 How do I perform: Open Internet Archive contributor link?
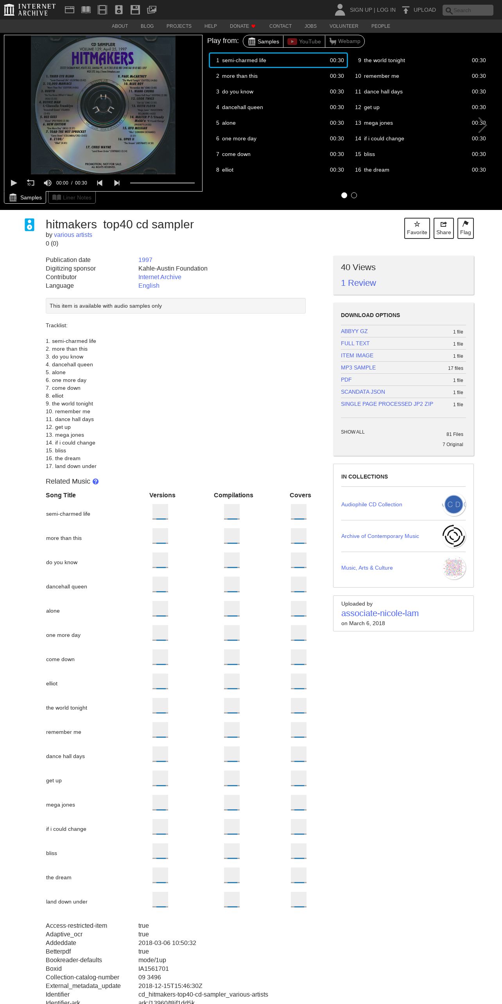[160, 277]
